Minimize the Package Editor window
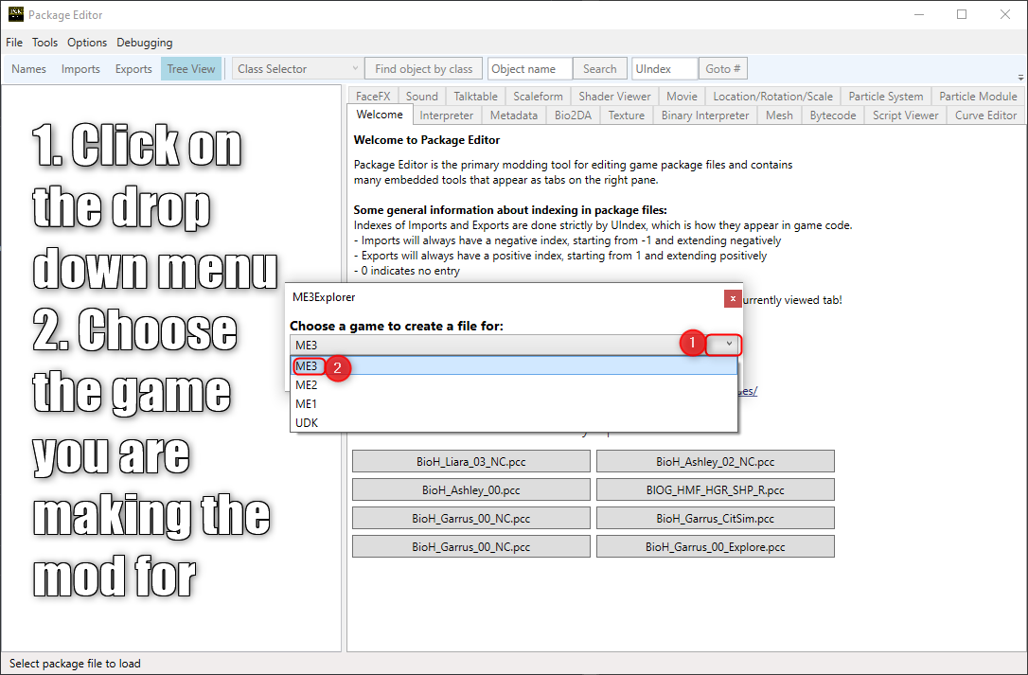 tap(918, 14)
